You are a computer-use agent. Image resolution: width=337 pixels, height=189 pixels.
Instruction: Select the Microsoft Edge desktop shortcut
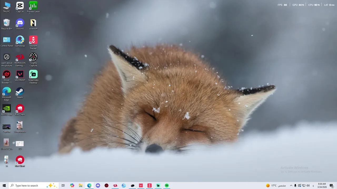[x=7, y=94]
